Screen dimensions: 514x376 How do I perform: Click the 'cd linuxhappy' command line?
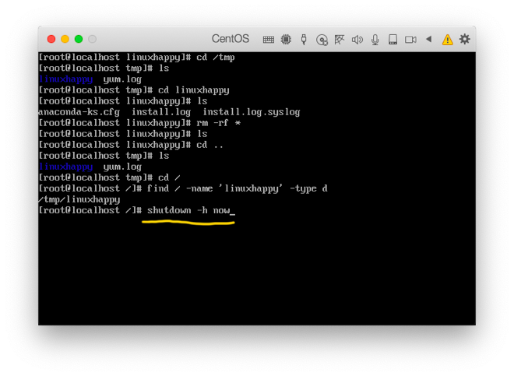click(x=134, y=90)
